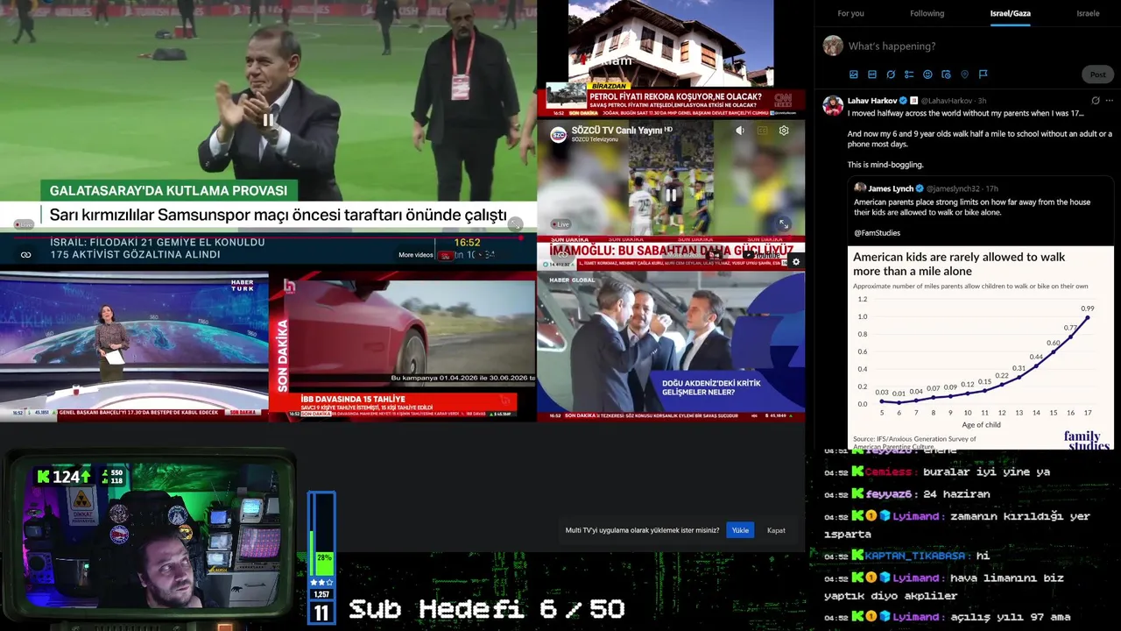
Task: Click the location tag icon
Action: (964, 74)
